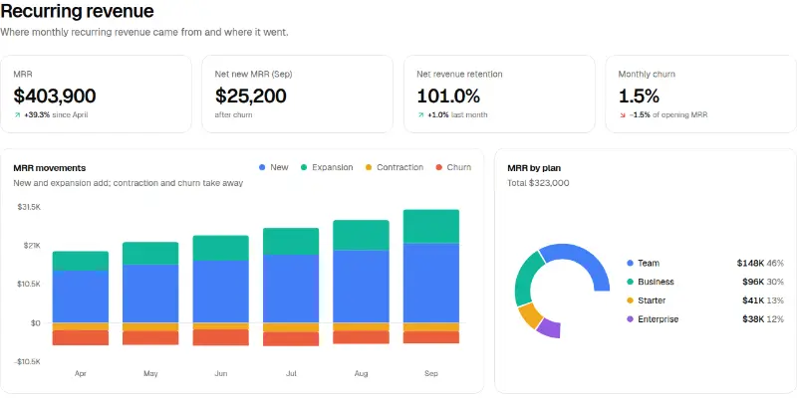Click the MRR movements chart title
This screenshot has width=797, height=398.
(x=50, y=168)
